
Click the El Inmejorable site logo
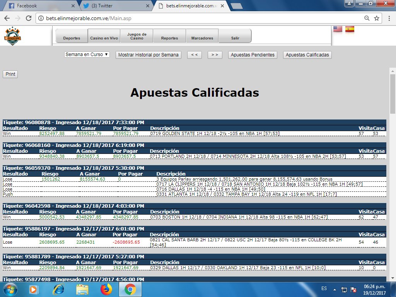(12, 36)
